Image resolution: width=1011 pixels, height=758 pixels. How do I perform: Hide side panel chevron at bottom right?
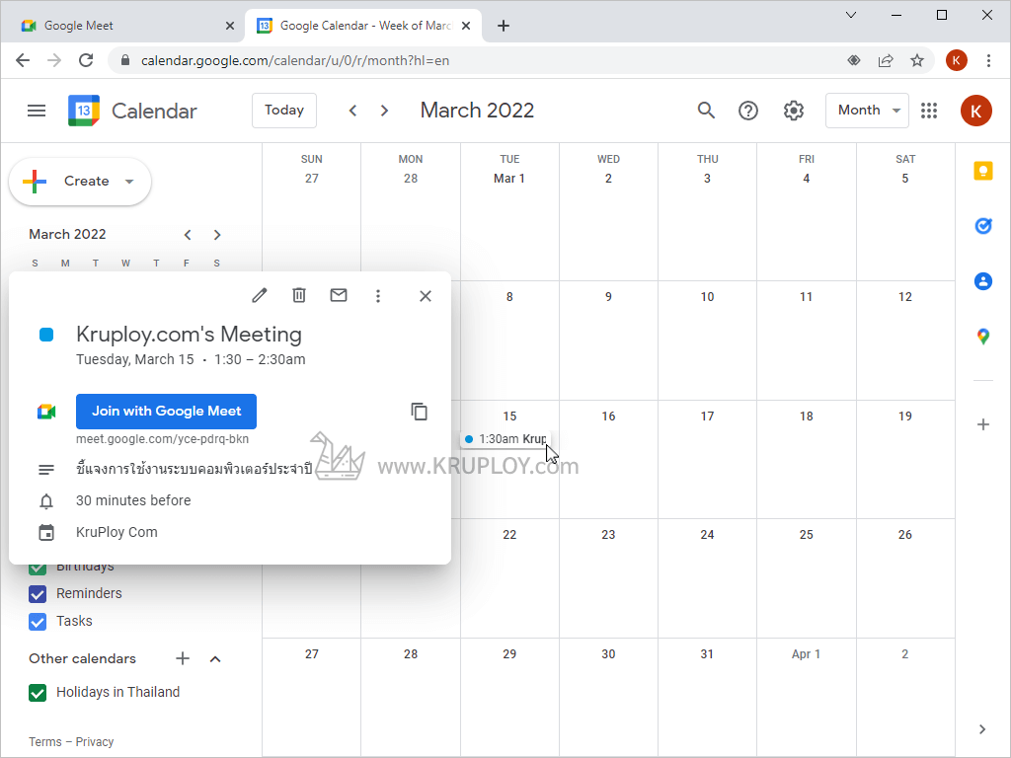click(x=982, y=729)
